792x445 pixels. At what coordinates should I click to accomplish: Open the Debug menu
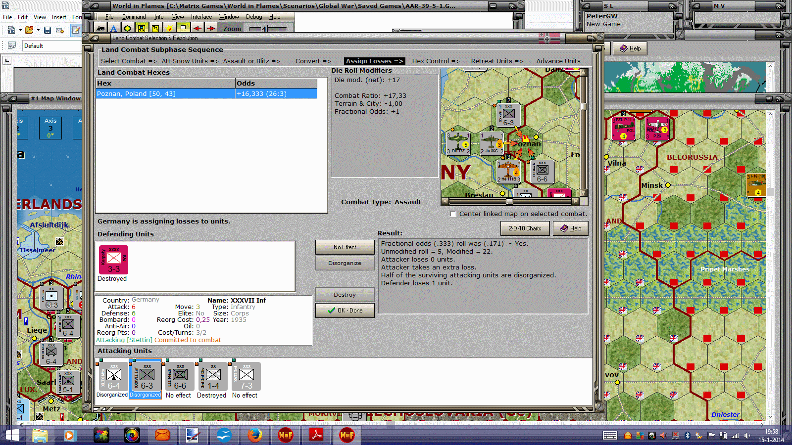254,17
